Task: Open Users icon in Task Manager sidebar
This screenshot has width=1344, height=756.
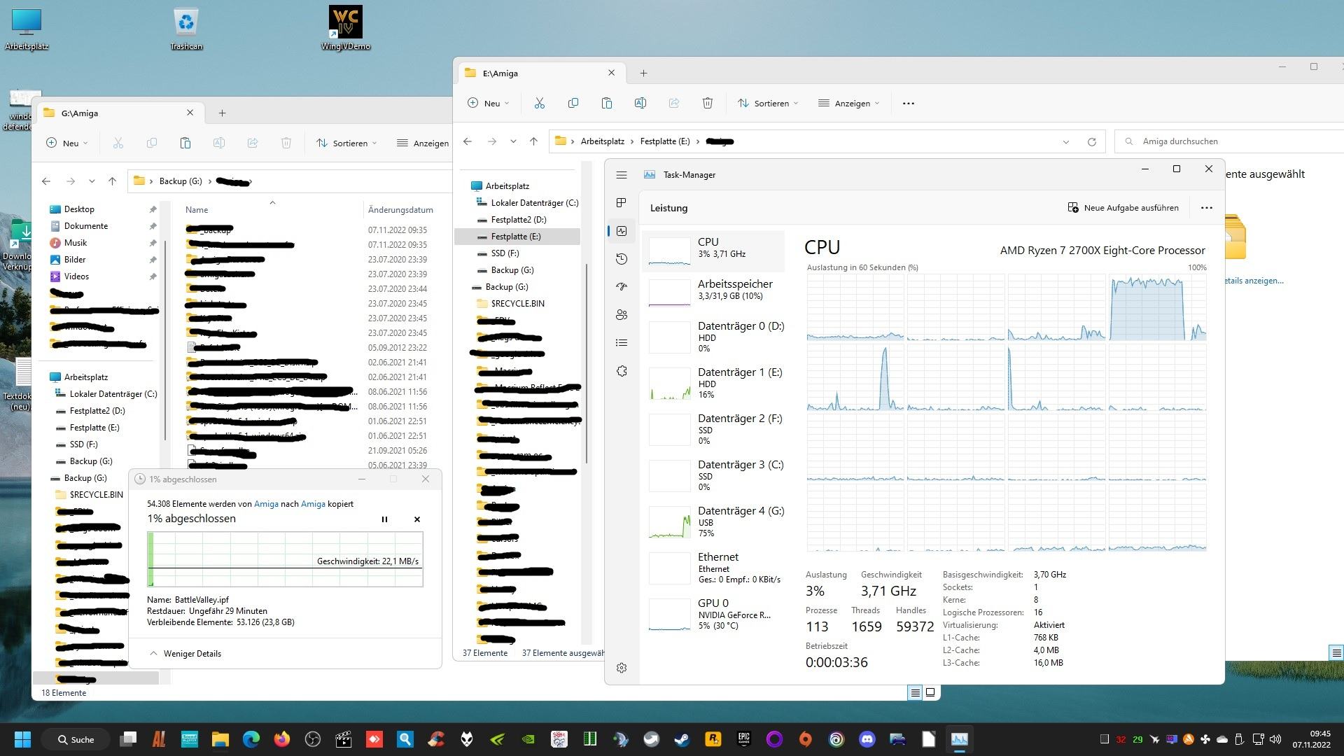Action: point(621,315)
